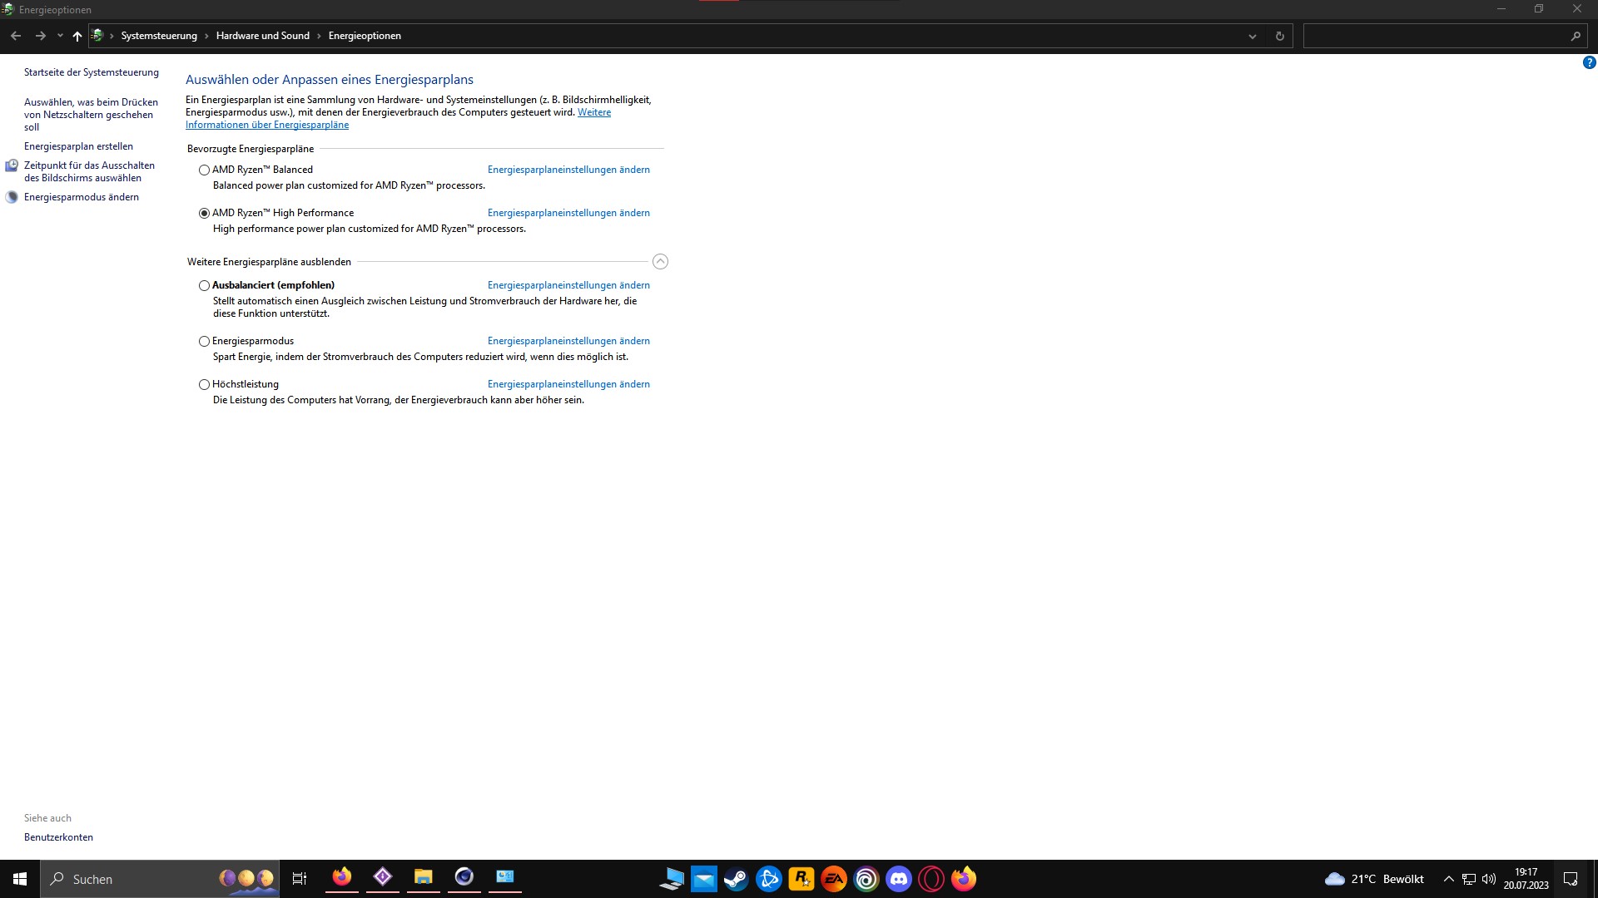Open Zeitpunkt für das Ausschalten des Bildschirms
This screenshot has height=898, width=1598.
(x=89, y=171)
